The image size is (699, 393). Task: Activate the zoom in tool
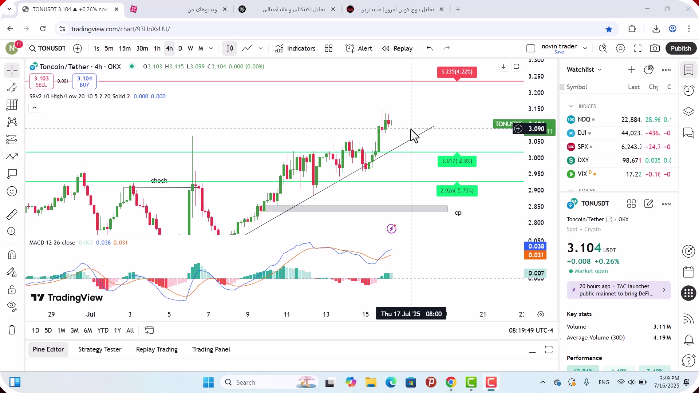(x=12, y=231)
